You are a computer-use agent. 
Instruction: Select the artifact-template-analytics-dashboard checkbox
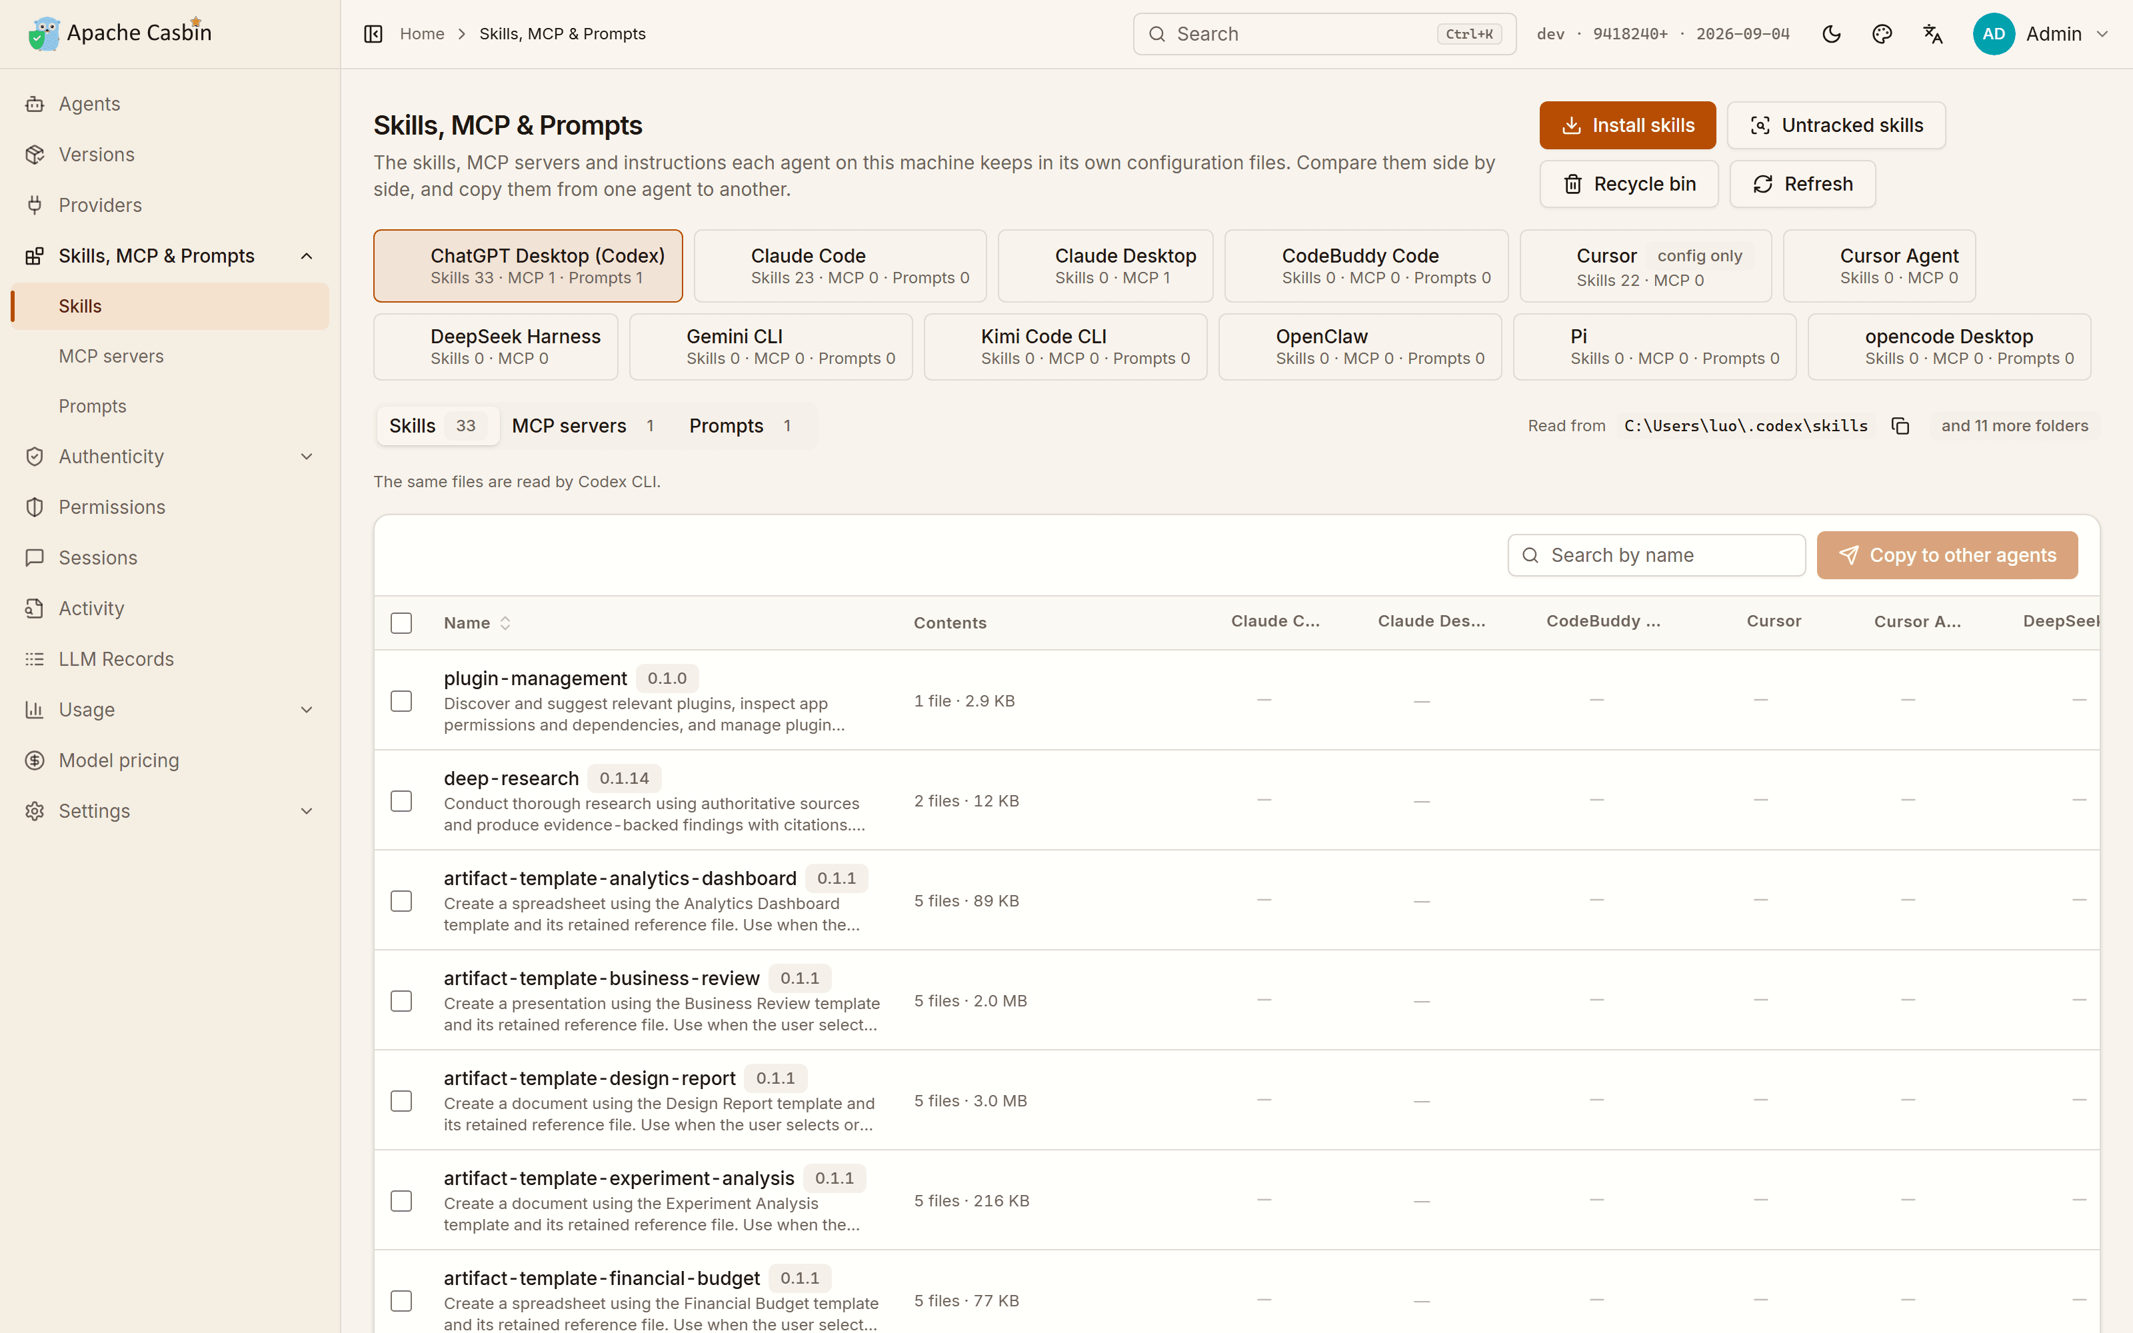(x=401, y=901)
